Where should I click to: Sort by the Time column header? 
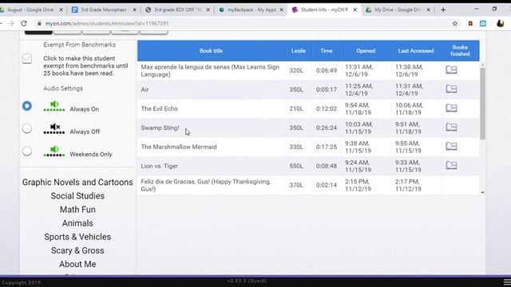click(x=327, y=51)
